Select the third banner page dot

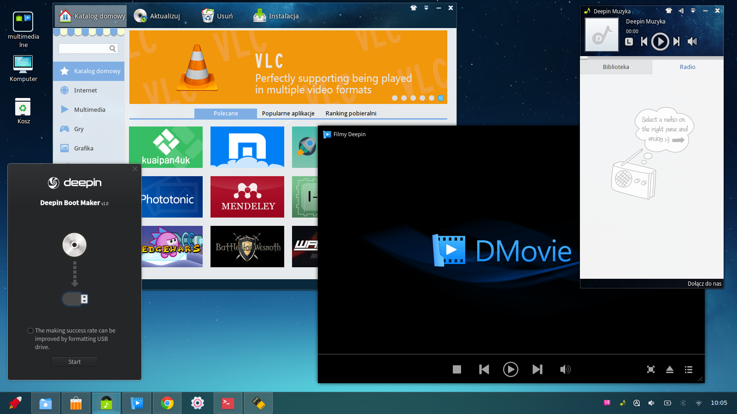[x=413, y=98]
